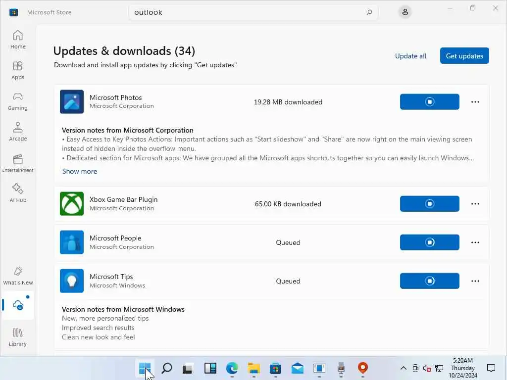Open Widgets on the taskbar
507x380 pixels.
pyautogui.click(x=210, y=368)
